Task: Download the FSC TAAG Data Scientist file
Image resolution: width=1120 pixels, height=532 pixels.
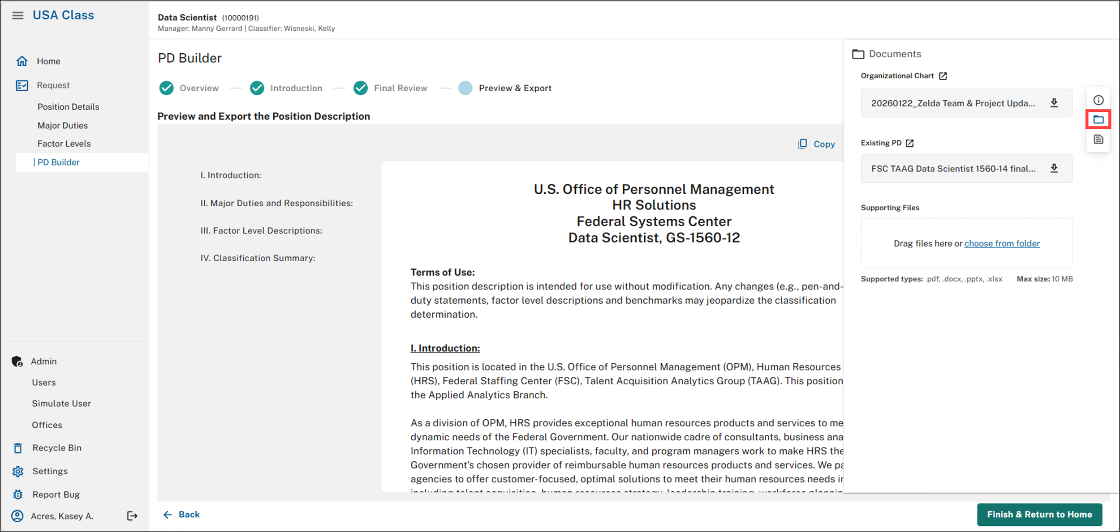Action: (x=1054, y=168)
